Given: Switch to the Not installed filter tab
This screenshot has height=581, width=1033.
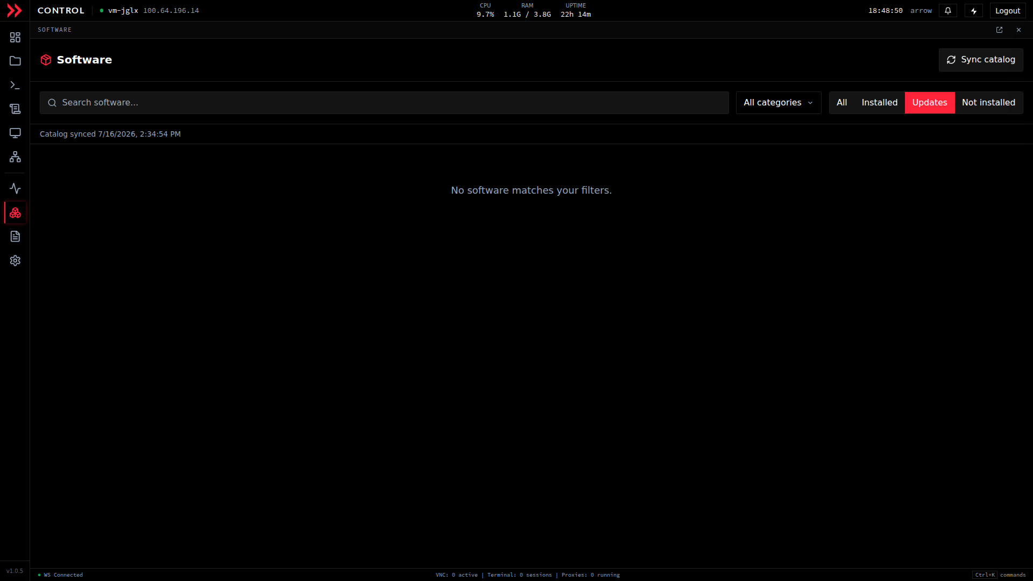Looking at the screenshot, I should coord(988,103).
